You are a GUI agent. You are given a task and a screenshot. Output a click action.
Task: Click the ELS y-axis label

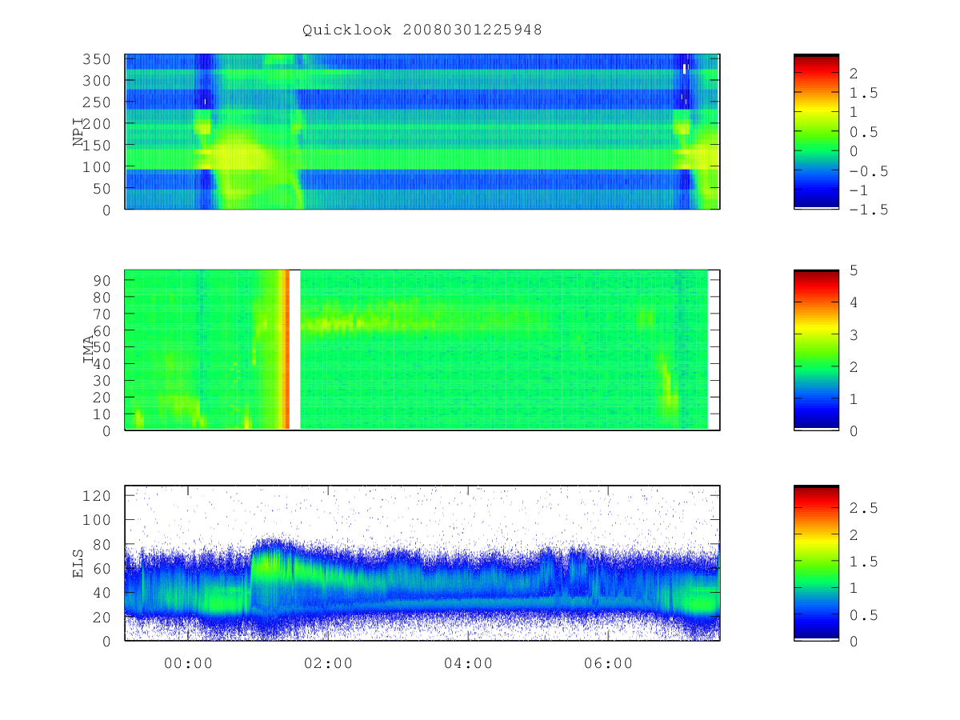click(78, 563)
